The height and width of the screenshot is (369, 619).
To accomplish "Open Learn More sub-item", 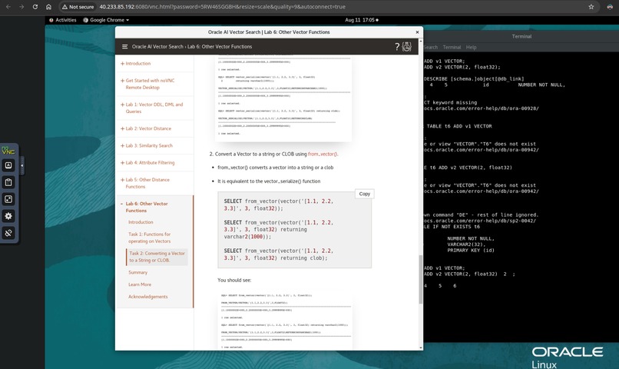I will pyautogui.click(x=140, y=284).
